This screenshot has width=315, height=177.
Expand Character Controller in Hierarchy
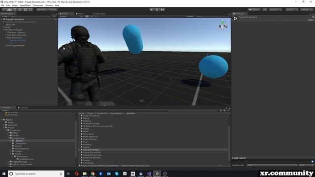pos(6,35)
